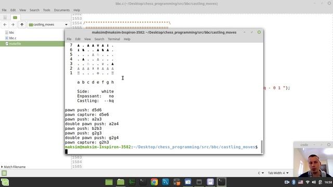The height and width of the screenshot is (187, 333).
Task: Open Bluetooth tray icon
Action: pos(293,182)
